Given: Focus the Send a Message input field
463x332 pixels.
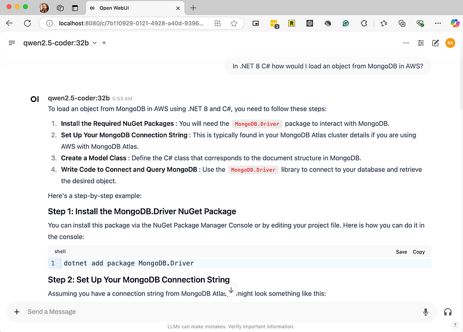Looking at the screenshot, I should click(x=220, y=312).
